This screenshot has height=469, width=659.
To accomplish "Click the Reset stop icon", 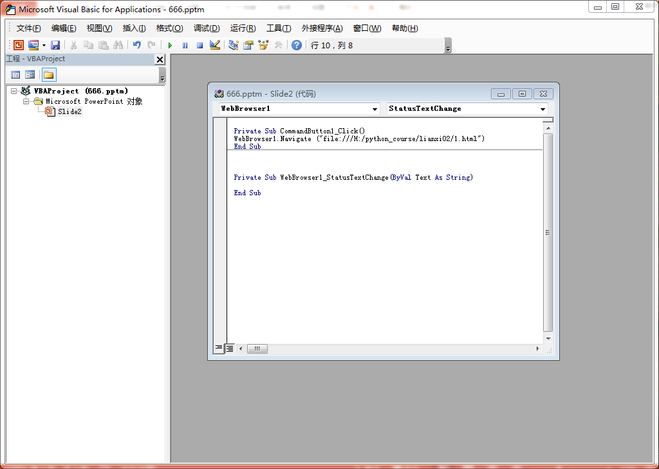I will tap(200, 46).
